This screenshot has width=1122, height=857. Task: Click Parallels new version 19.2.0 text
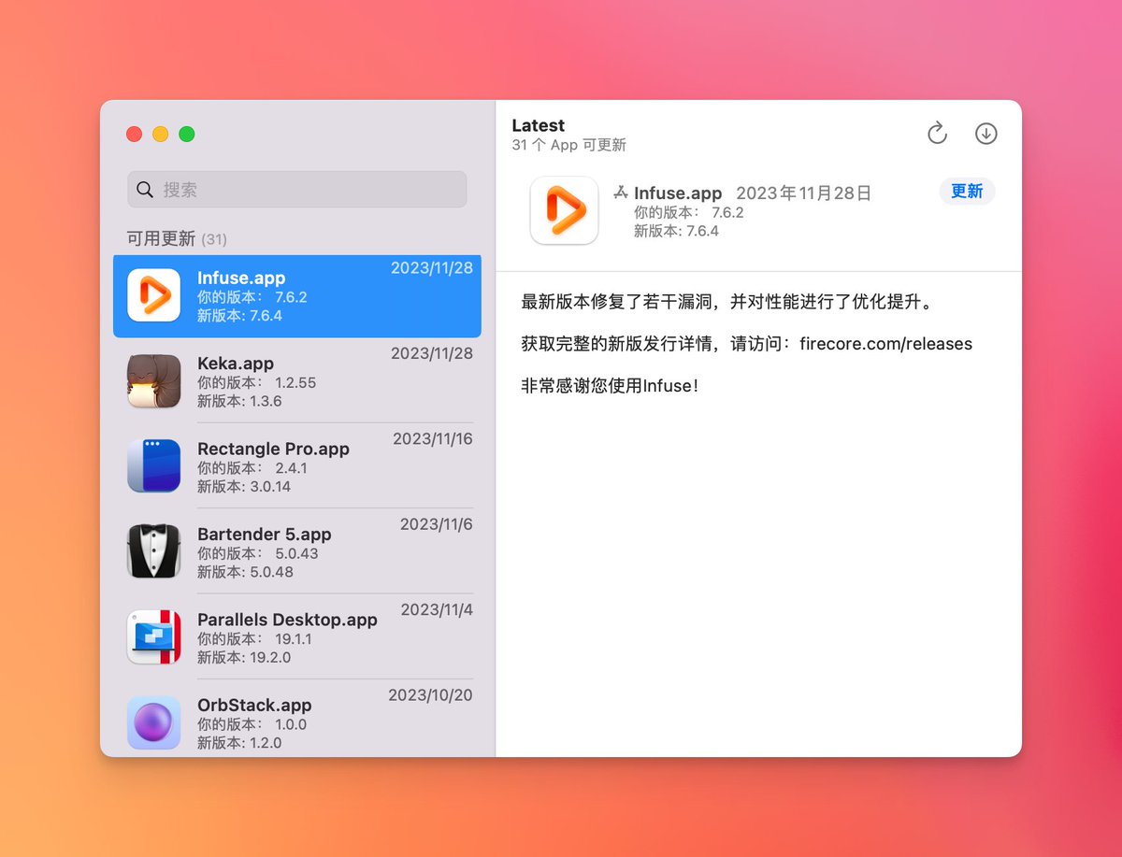244,657
